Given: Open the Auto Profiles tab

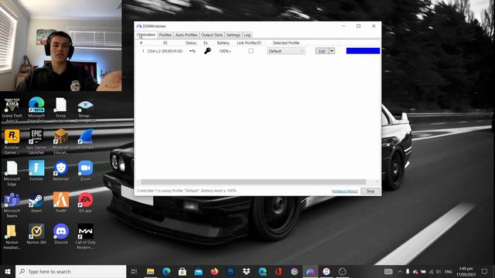Looking at the screenshot, I should (186, 35).
